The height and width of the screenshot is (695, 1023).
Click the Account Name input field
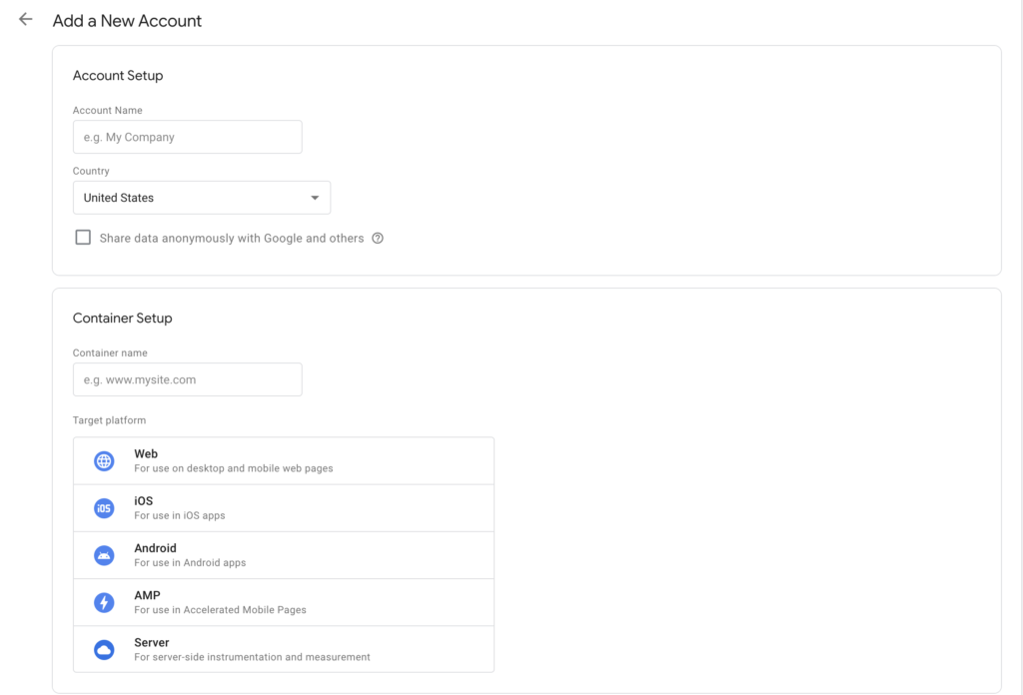187,137
